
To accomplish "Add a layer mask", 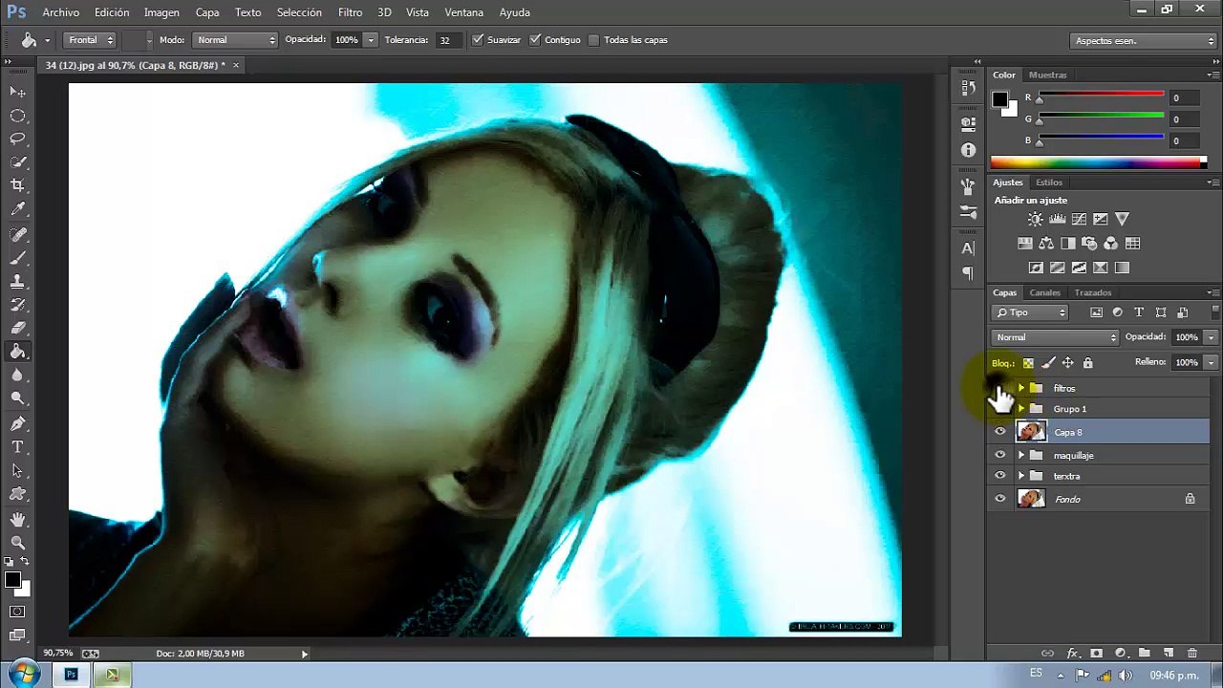I will pos(1096,654).
